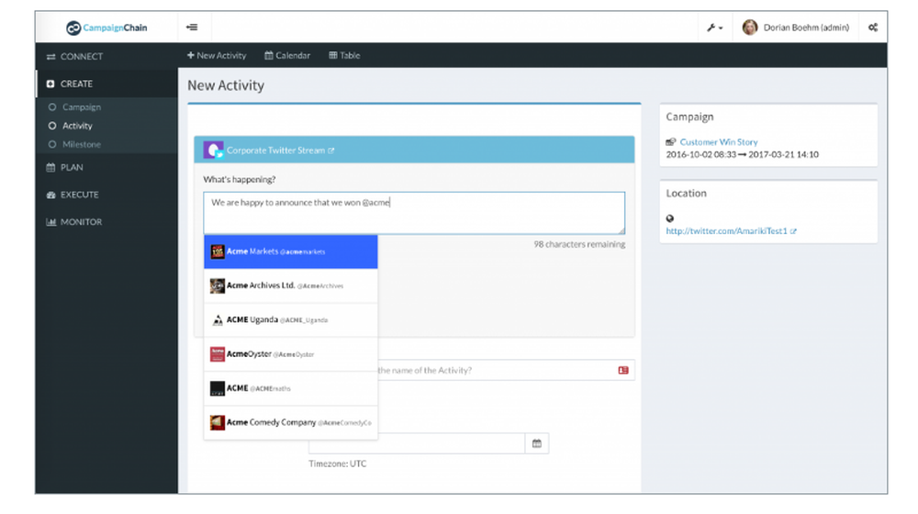Click red card icon in name field
The image size is (918, 514).
[623, 371]
